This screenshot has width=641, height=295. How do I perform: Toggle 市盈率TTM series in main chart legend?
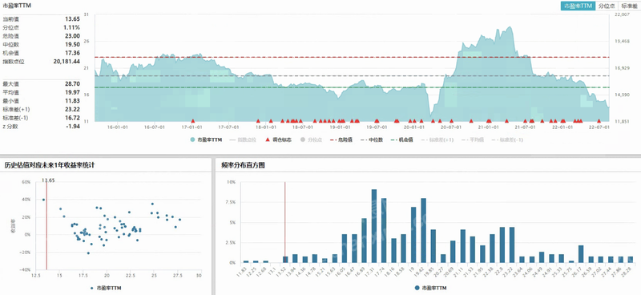pyautogui.click(x=206, y=139)
